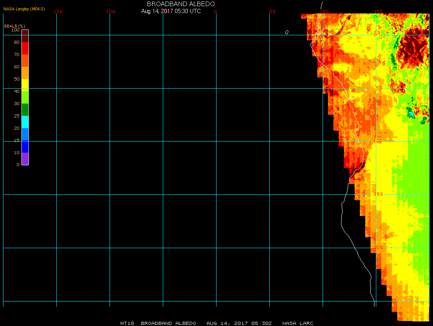
Task: Click the BBALB (%) legend heading
Action: 15,26
